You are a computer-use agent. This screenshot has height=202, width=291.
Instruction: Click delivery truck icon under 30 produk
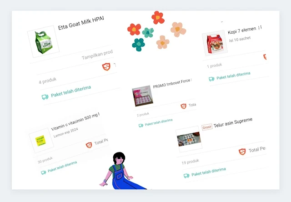tap(44, 173)
